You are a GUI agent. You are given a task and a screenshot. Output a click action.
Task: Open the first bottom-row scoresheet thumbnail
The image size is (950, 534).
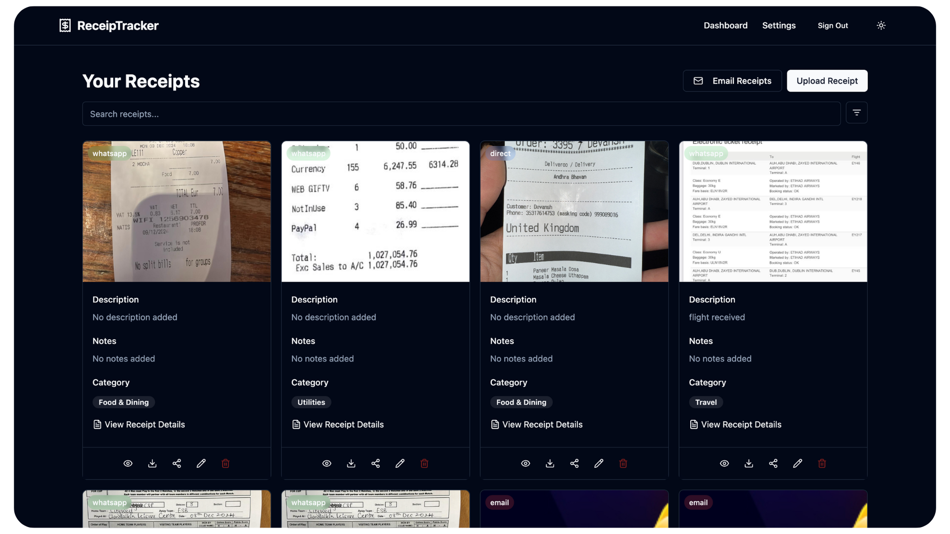tap(177, 509)
